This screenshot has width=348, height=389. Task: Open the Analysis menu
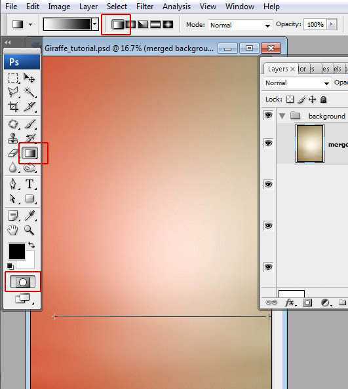pos(176,7)
